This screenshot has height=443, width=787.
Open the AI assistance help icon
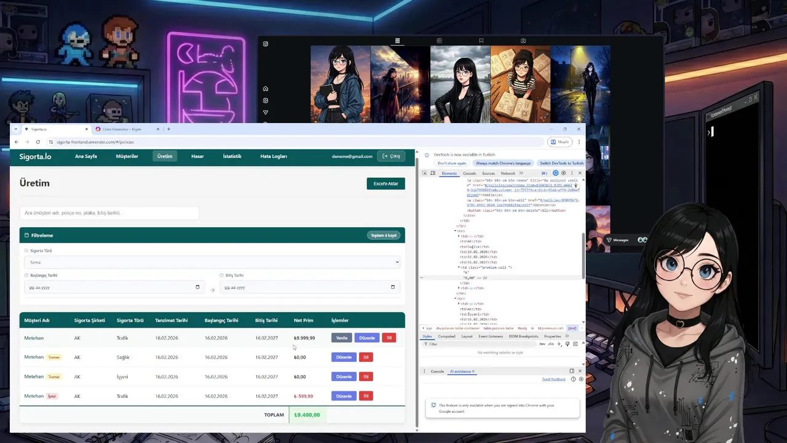(574, 379)
